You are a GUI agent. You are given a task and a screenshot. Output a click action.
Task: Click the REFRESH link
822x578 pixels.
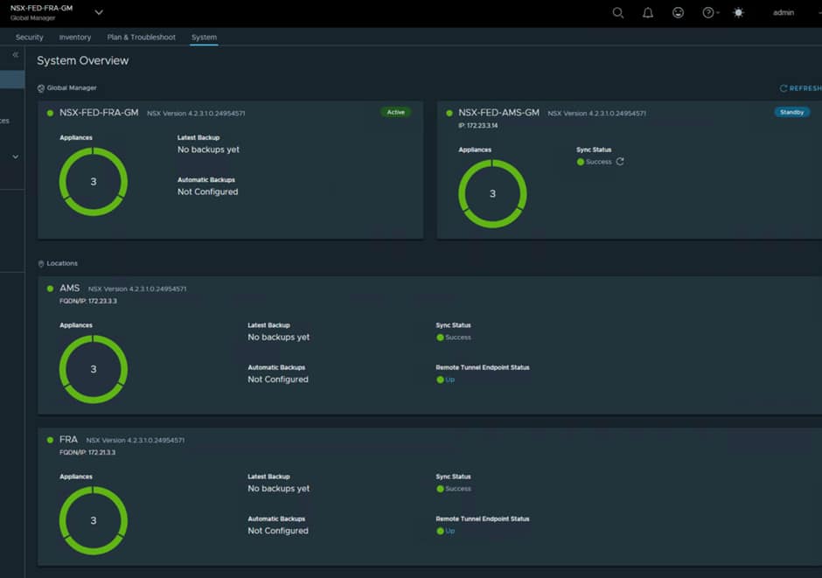805,87
